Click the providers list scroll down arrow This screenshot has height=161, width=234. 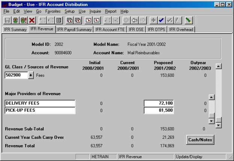211,121
